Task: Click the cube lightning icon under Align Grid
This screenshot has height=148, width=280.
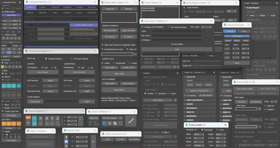Action: point(91,123)
